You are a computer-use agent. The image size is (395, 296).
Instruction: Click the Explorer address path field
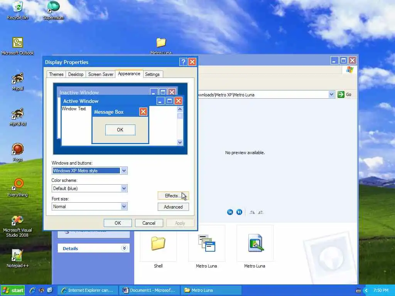coord(262,95)
